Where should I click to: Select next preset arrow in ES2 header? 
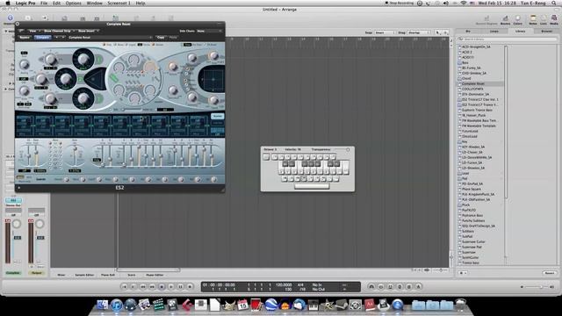(62, 37)
